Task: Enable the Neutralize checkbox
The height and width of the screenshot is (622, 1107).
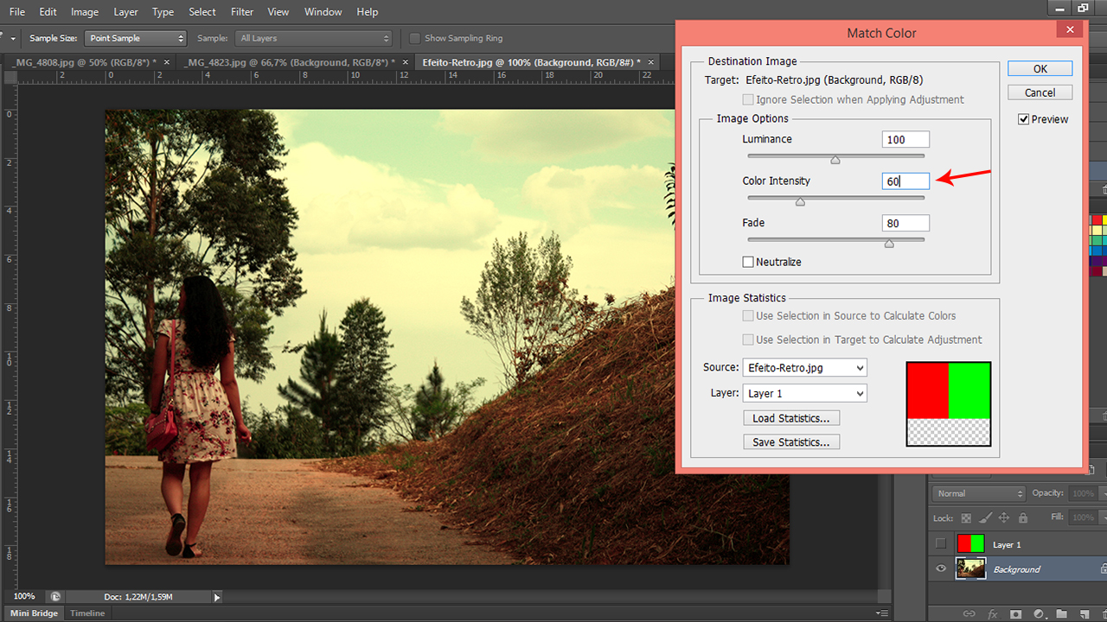Action: (748, 262)
